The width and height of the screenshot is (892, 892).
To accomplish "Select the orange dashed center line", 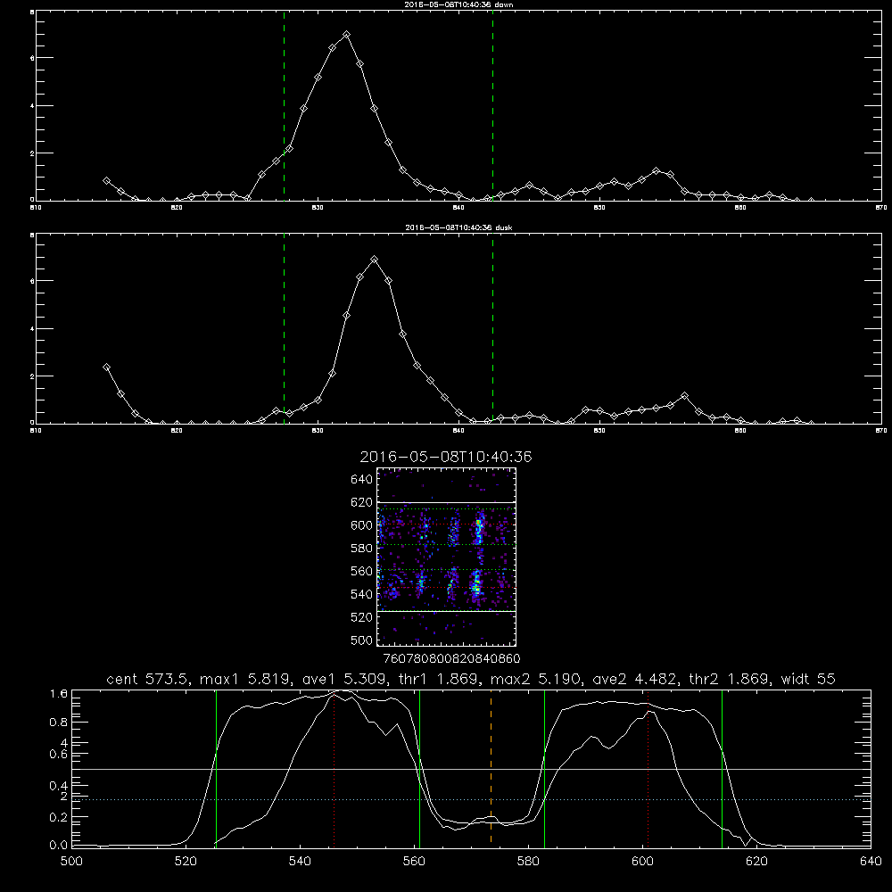I will [x=491, y=768].
